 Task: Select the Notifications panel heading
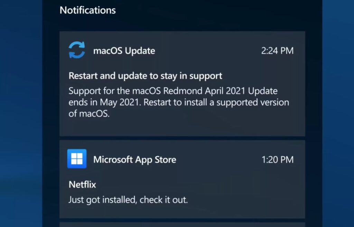(x=87, y=10)
